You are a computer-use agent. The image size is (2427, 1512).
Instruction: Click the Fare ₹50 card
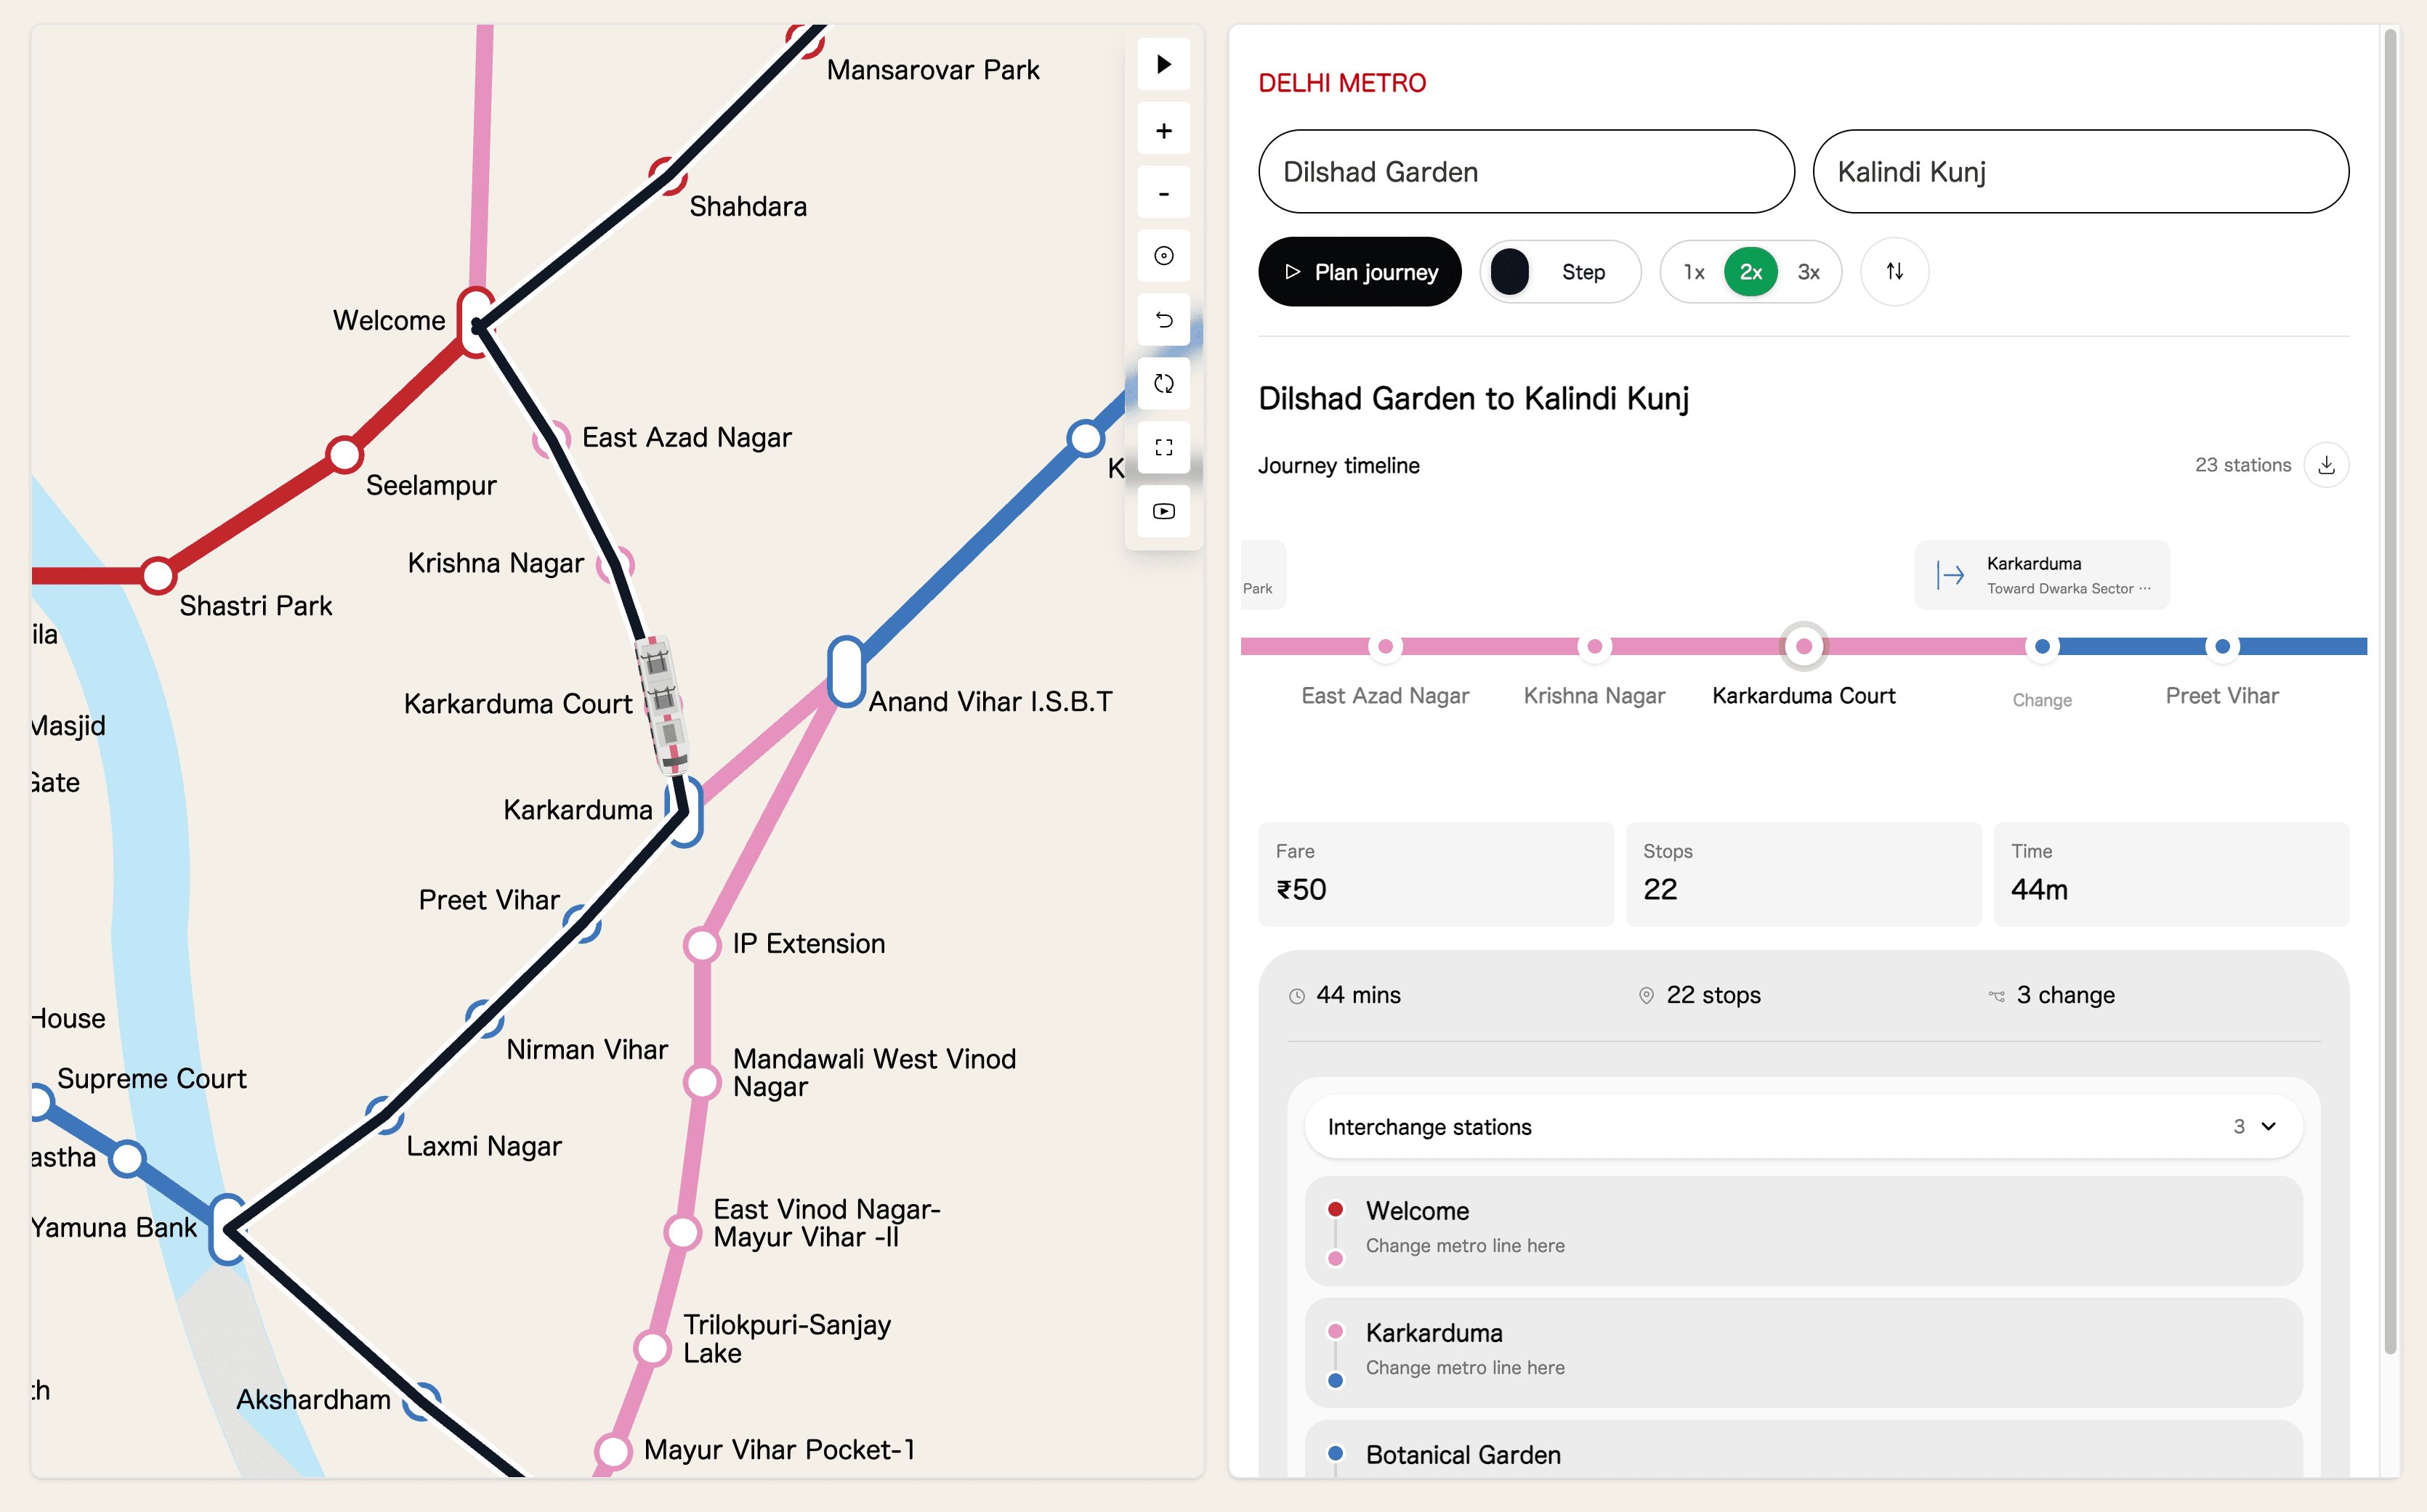[1436, 874]
